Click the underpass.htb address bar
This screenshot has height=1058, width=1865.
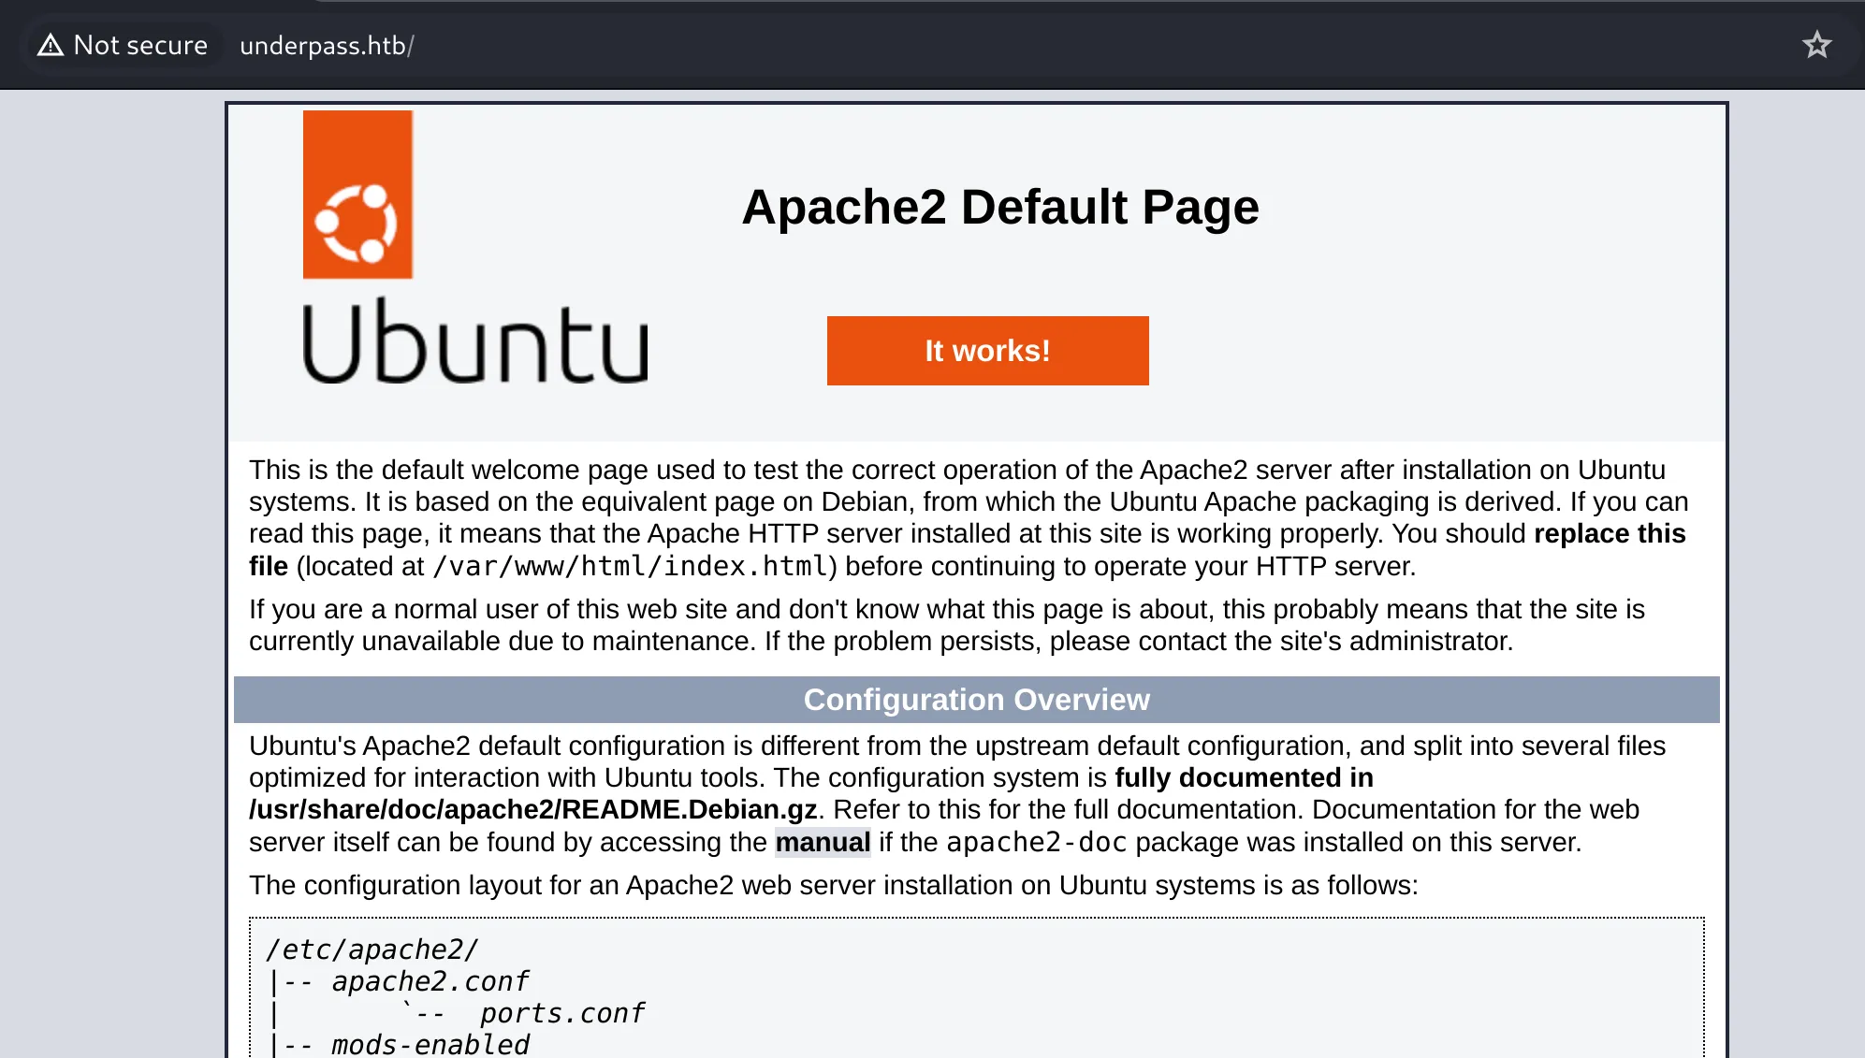tap(327, 45)
